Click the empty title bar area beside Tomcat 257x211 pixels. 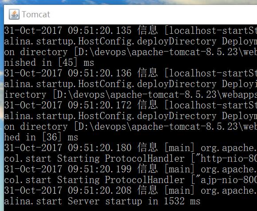pos(152,15)
